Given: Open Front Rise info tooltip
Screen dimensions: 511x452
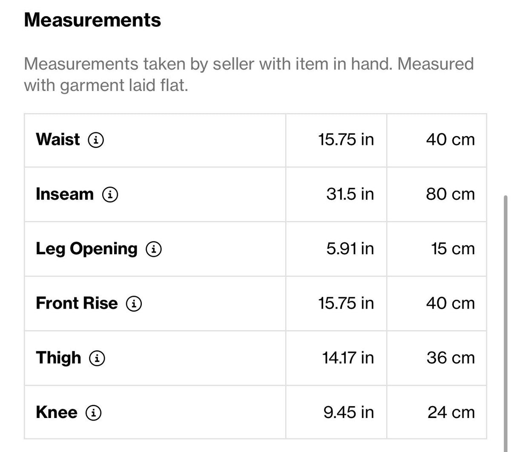Looking at the screenshot, I should point(134,304).
